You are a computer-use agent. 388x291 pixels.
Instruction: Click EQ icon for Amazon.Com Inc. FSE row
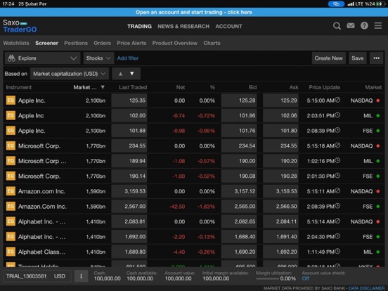tap(11, 207)
